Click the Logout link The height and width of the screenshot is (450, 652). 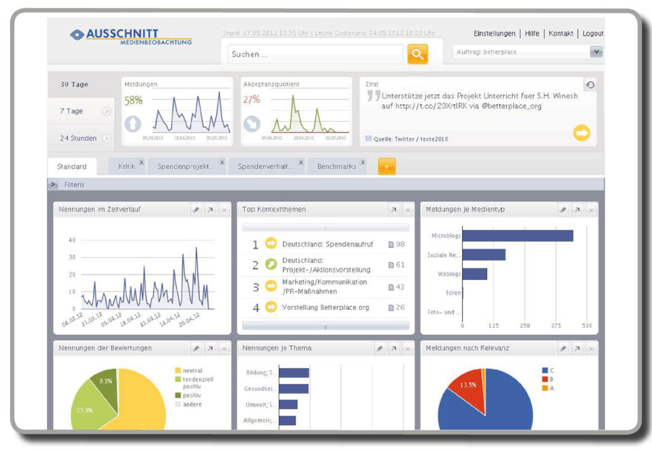click(x=593, y=34)
